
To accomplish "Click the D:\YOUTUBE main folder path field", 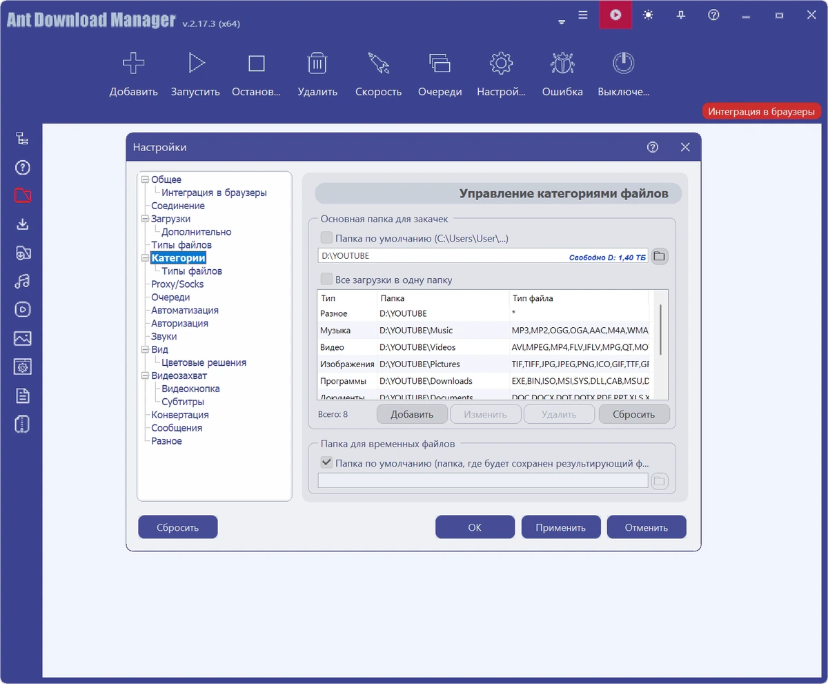I will pos(483,256).
